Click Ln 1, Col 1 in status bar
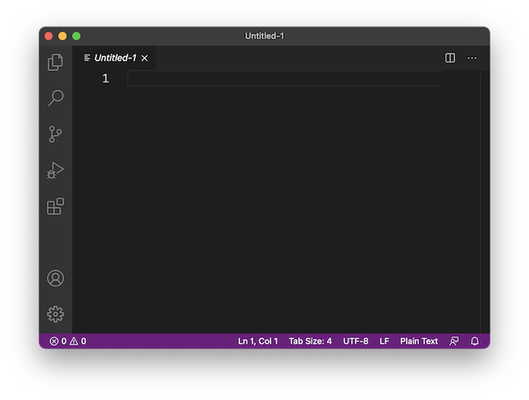Image resolution: width=529 pixels, height=400 pixels. pyautogui.click(x=258, y=341)
